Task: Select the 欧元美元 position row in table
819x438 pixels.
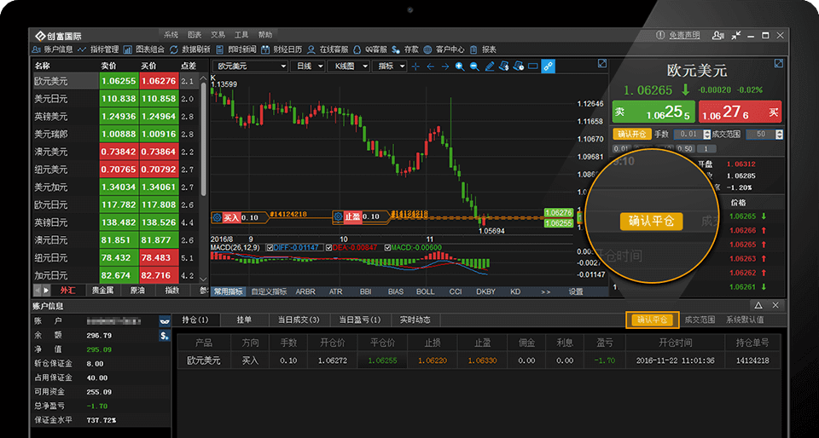Action: point(479,360)
